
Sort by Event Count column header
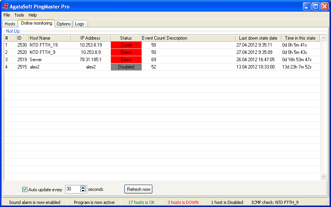[154, 38]
